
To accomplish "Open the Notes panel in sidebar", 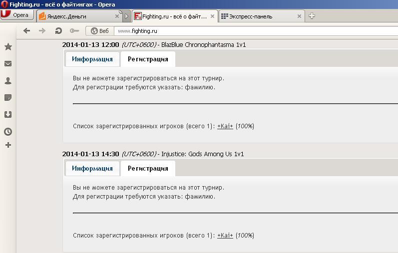I will coord(8,98).
